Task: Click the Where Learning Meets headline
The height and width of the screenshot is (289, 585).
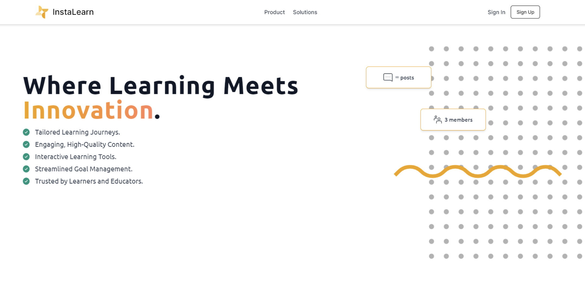Action: coord(160,86)
